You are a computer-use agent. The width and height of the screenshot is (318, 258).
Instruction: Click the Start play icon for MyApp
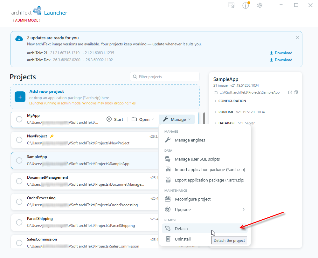[109, 119]
